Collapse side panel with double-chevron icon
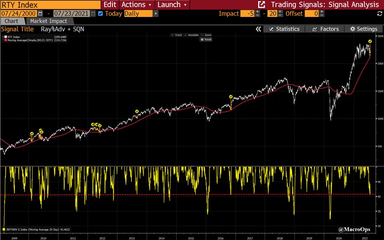 point(259,29)
